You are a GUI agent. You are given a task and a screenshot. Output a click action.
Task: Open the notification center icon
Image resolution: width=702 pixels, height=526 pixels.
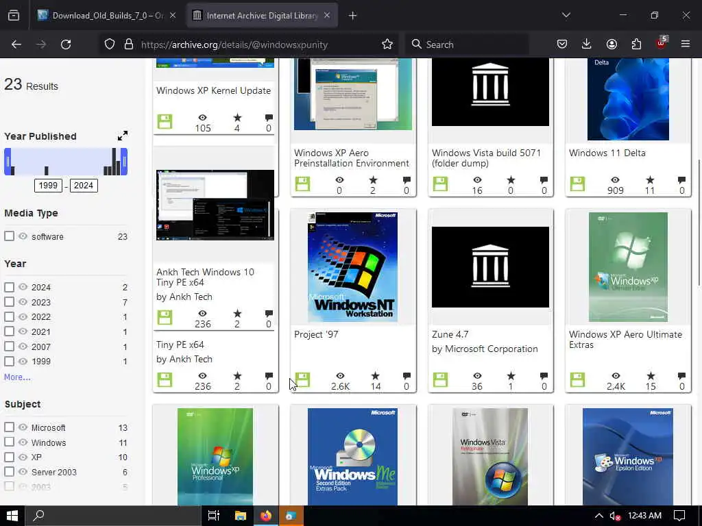[x=679, y=516]
